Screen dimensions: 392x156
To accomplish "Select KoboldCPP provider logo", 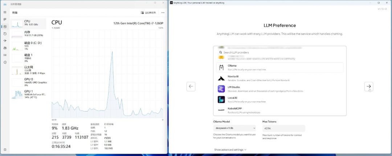I will [221, 110].
